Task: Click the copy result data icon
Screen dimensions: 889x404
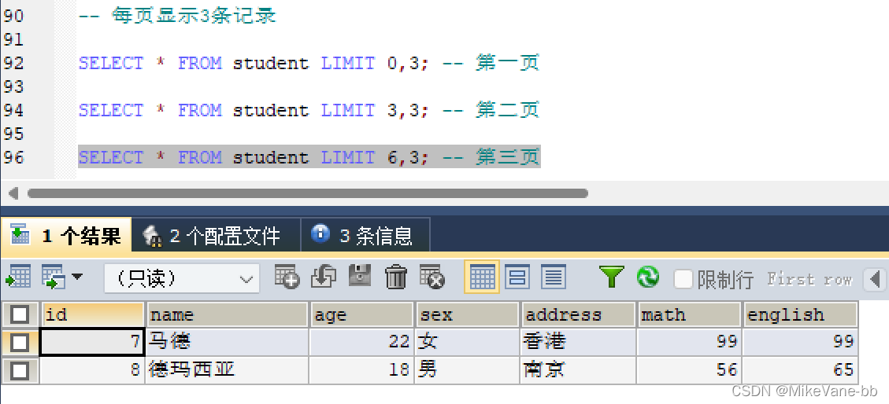Action: [54, 277]
